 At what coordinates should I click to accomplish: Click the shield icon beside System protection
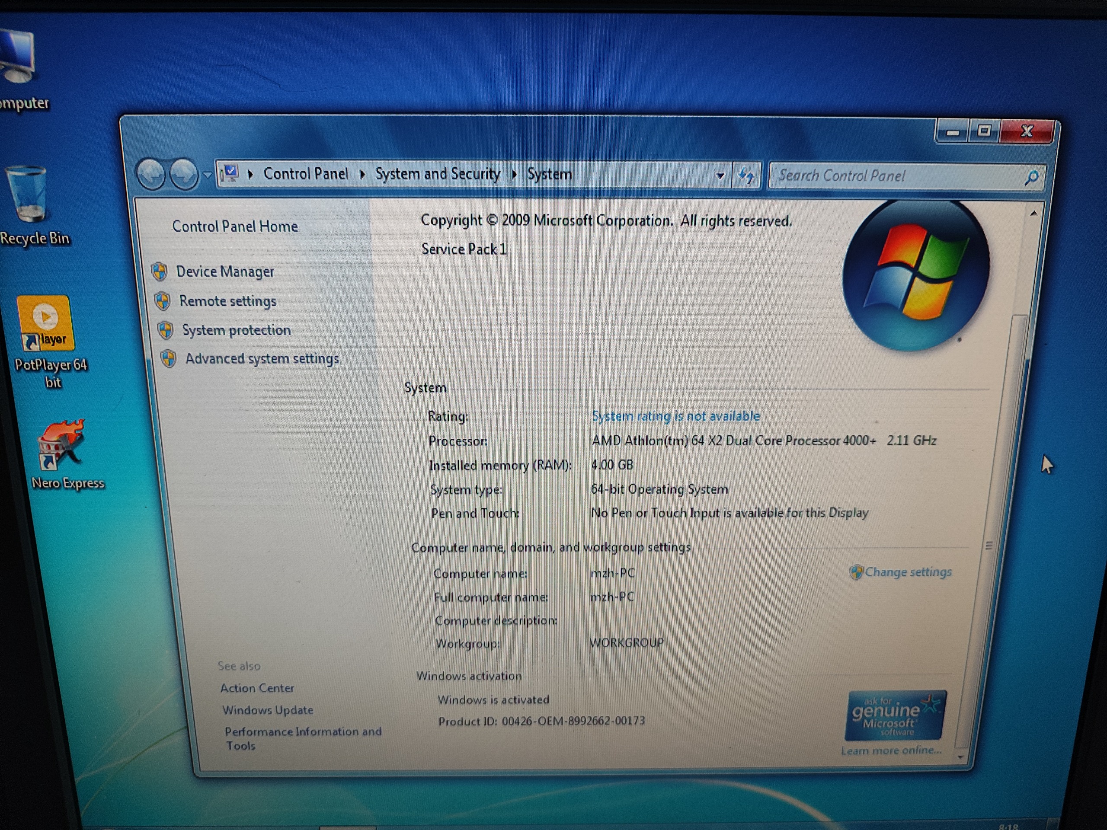click(165, 330)
